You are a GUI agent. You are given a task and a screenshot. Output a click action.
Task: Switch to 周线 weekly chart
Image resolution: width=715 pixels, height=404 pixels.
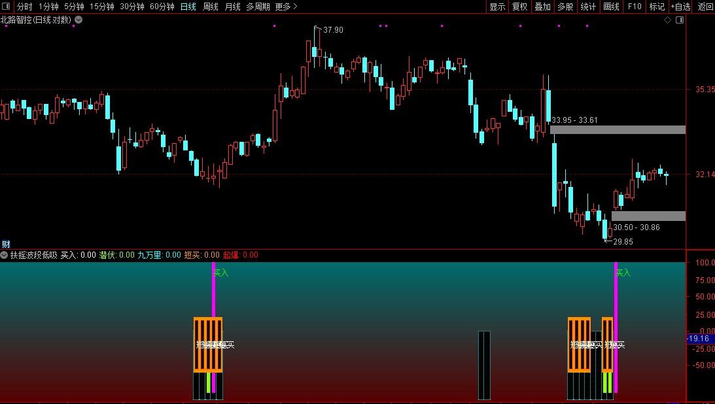(211, 7)
